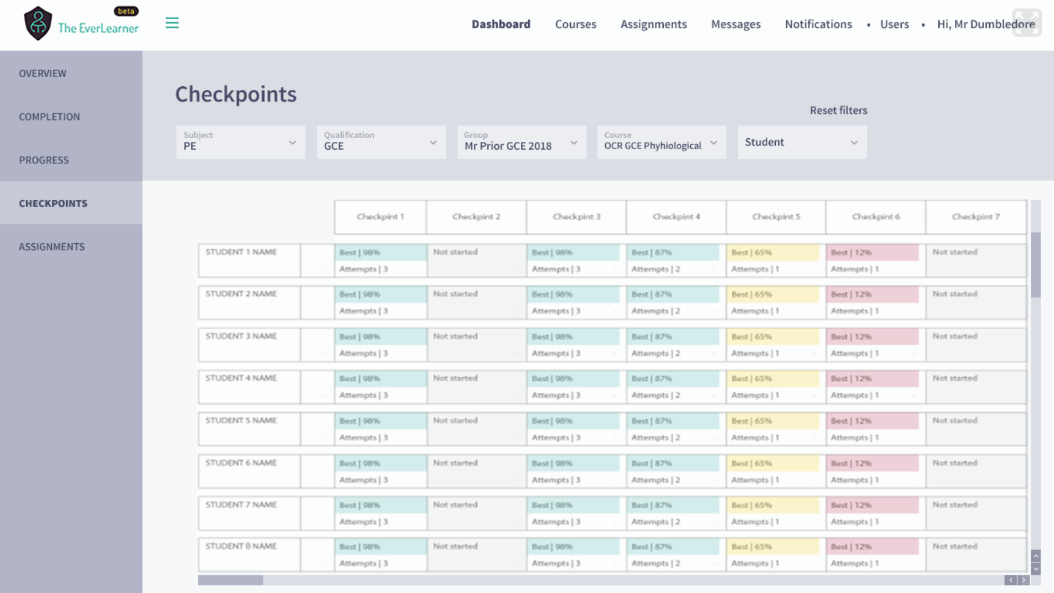Click STUDENT 7 NAME row label
The height and width of the screenshot is (593, 1054).
(241, 505)
